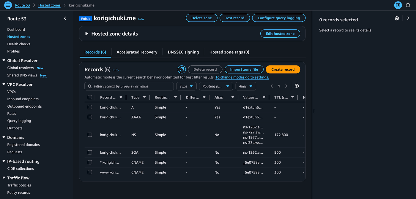
Task: Open Info link next to korigichuki.me
Action: [141, 19]
